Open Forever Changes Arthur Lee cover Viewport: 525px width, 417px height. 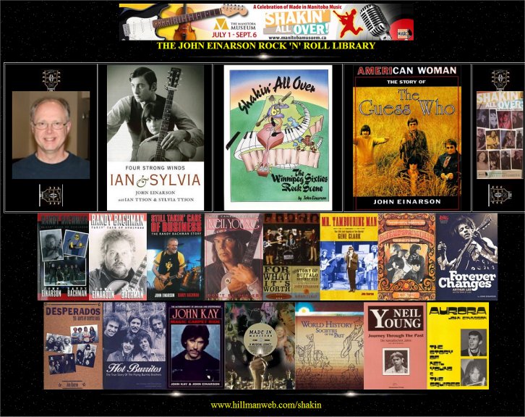click(x=466, y=256)
